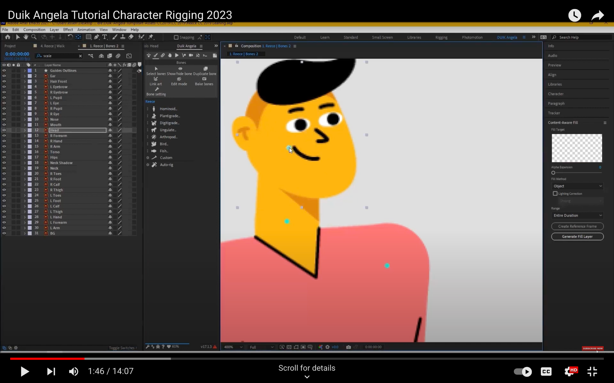Click Generate Fill Layer button

point(577,236)
